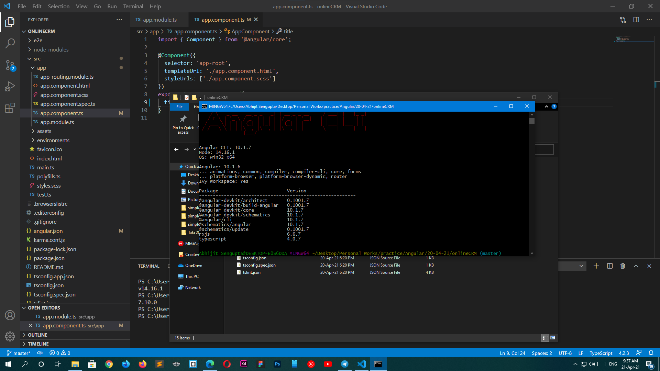Kill terminal with trash icon
The width and height of the screenshot is (660, 371).
tap(623, 266)
